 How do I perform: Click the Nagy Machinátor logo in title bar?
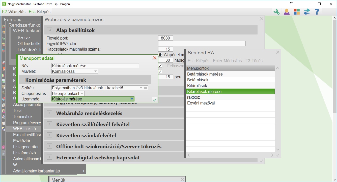point(4,4)
